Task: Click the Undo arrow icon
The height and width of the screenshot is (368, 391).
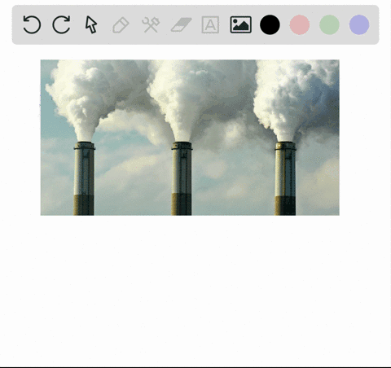Action: click(x=32, y=24)
